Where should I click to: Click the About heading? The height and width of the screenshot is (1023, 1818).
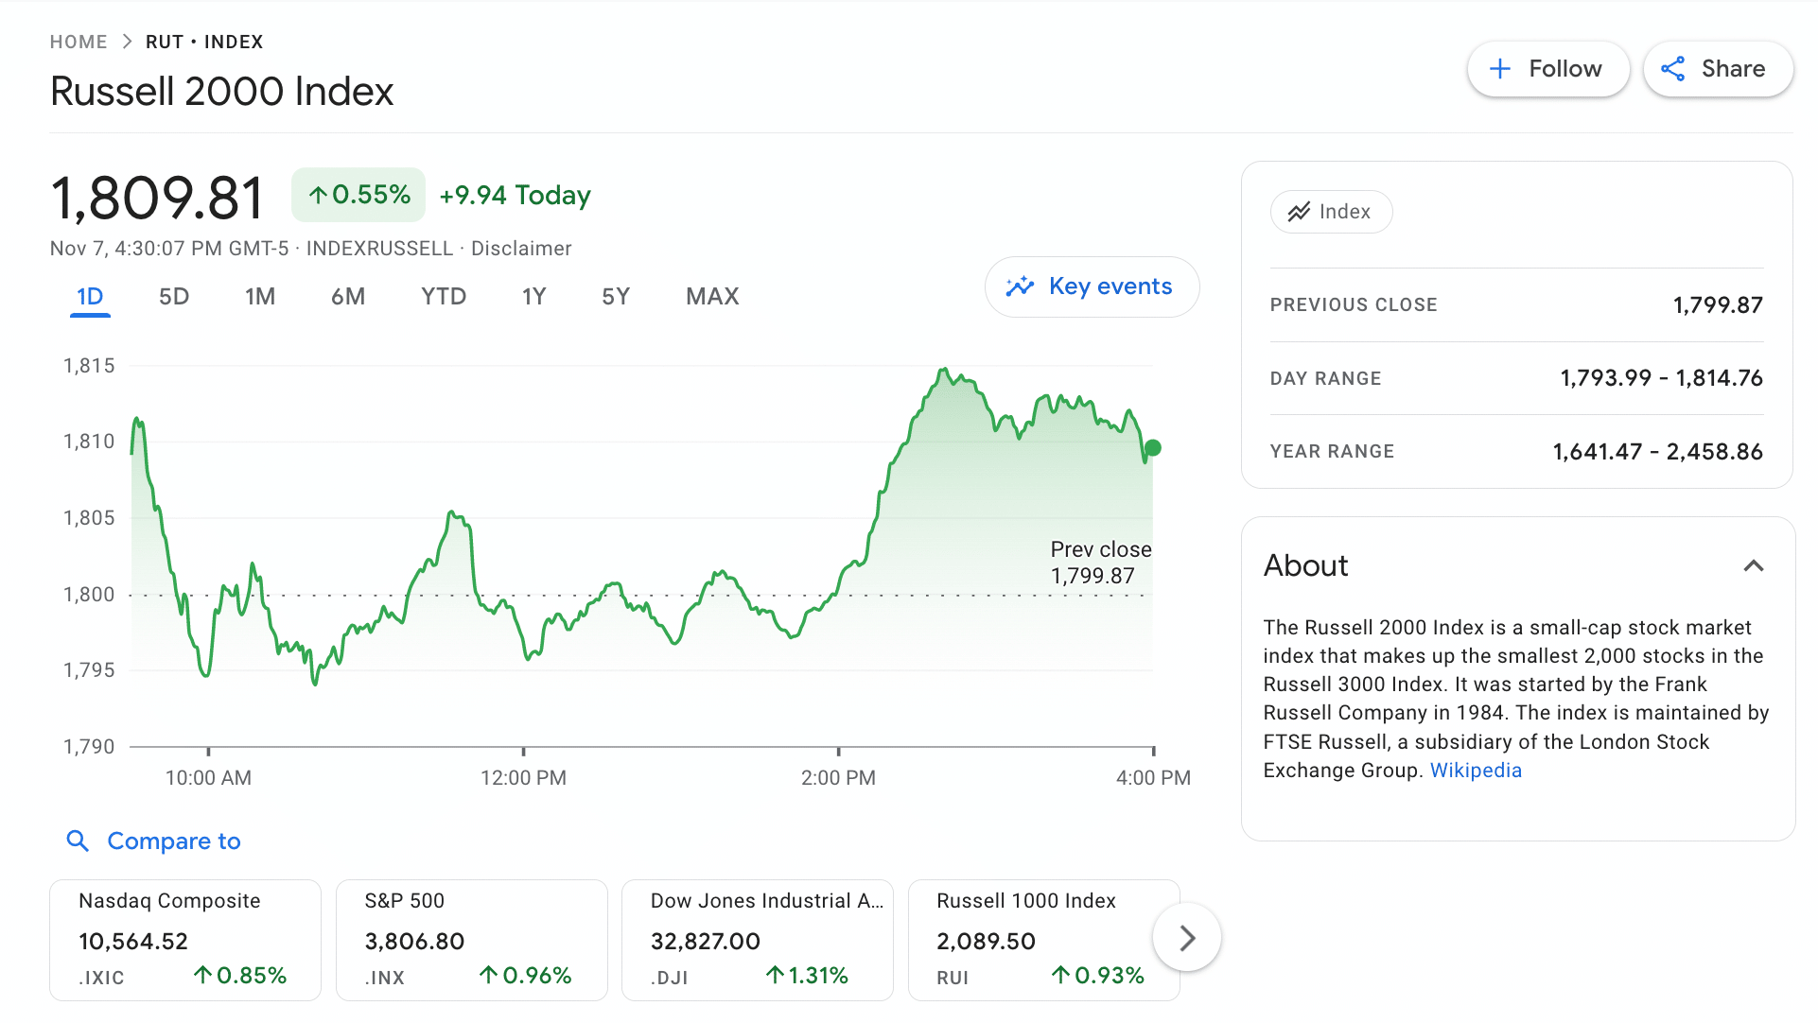pyautogui.click(x=1305, y=565)
